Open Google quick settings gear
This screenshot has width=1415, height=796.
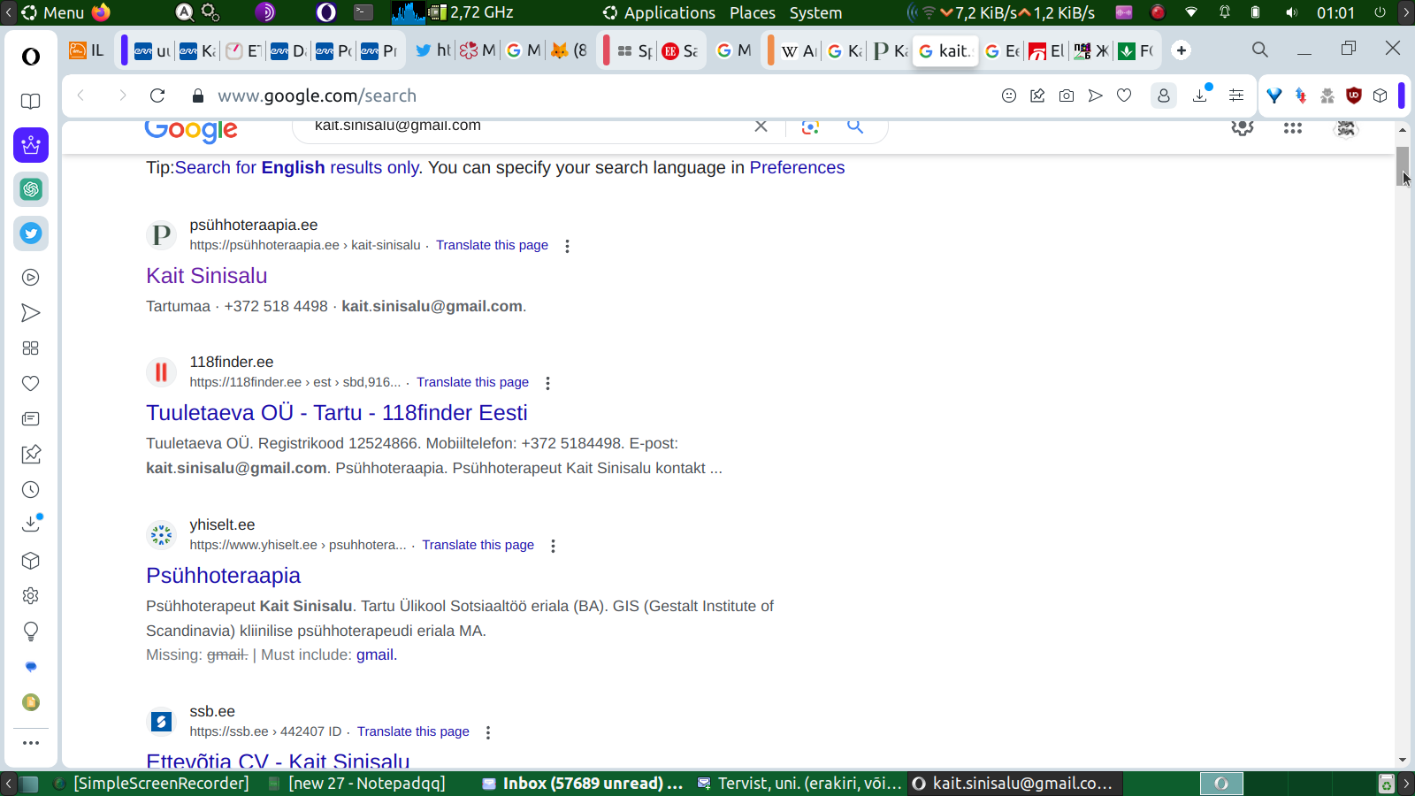[1243, 128]
